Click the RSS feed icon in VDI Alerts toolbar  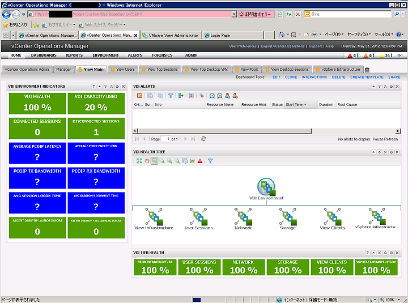tap(140, 96)
